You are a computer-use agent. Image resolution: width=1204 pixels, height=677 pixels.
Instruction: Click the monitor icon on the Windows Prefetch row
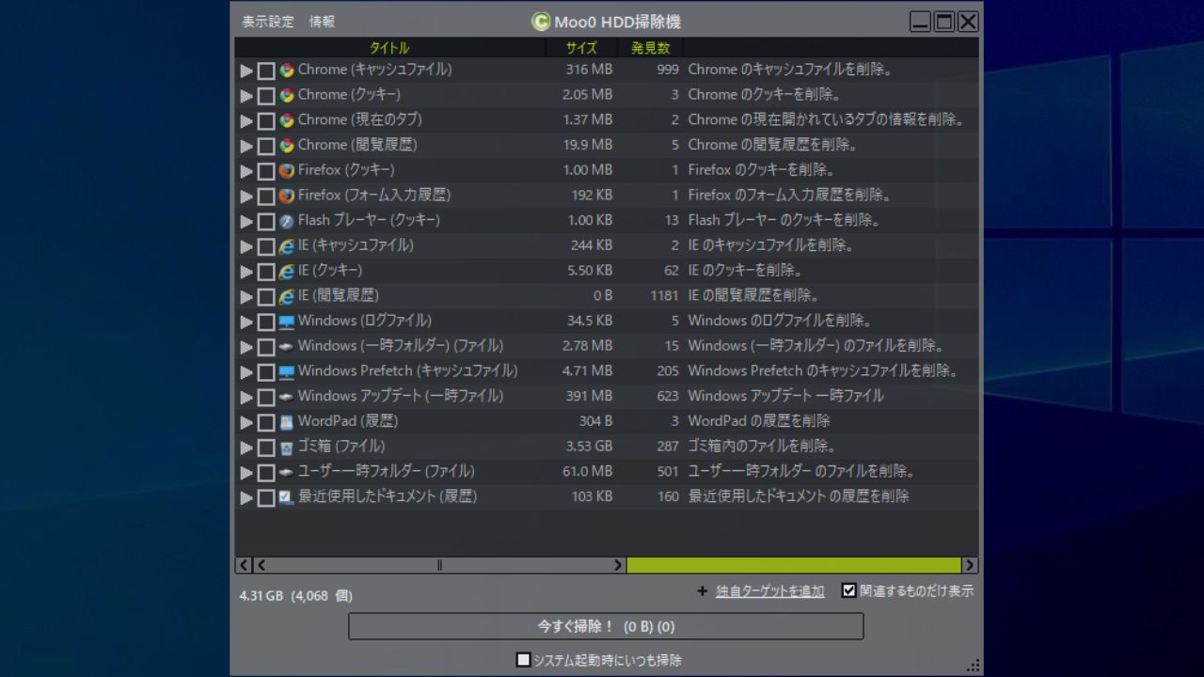coord(287,371)
